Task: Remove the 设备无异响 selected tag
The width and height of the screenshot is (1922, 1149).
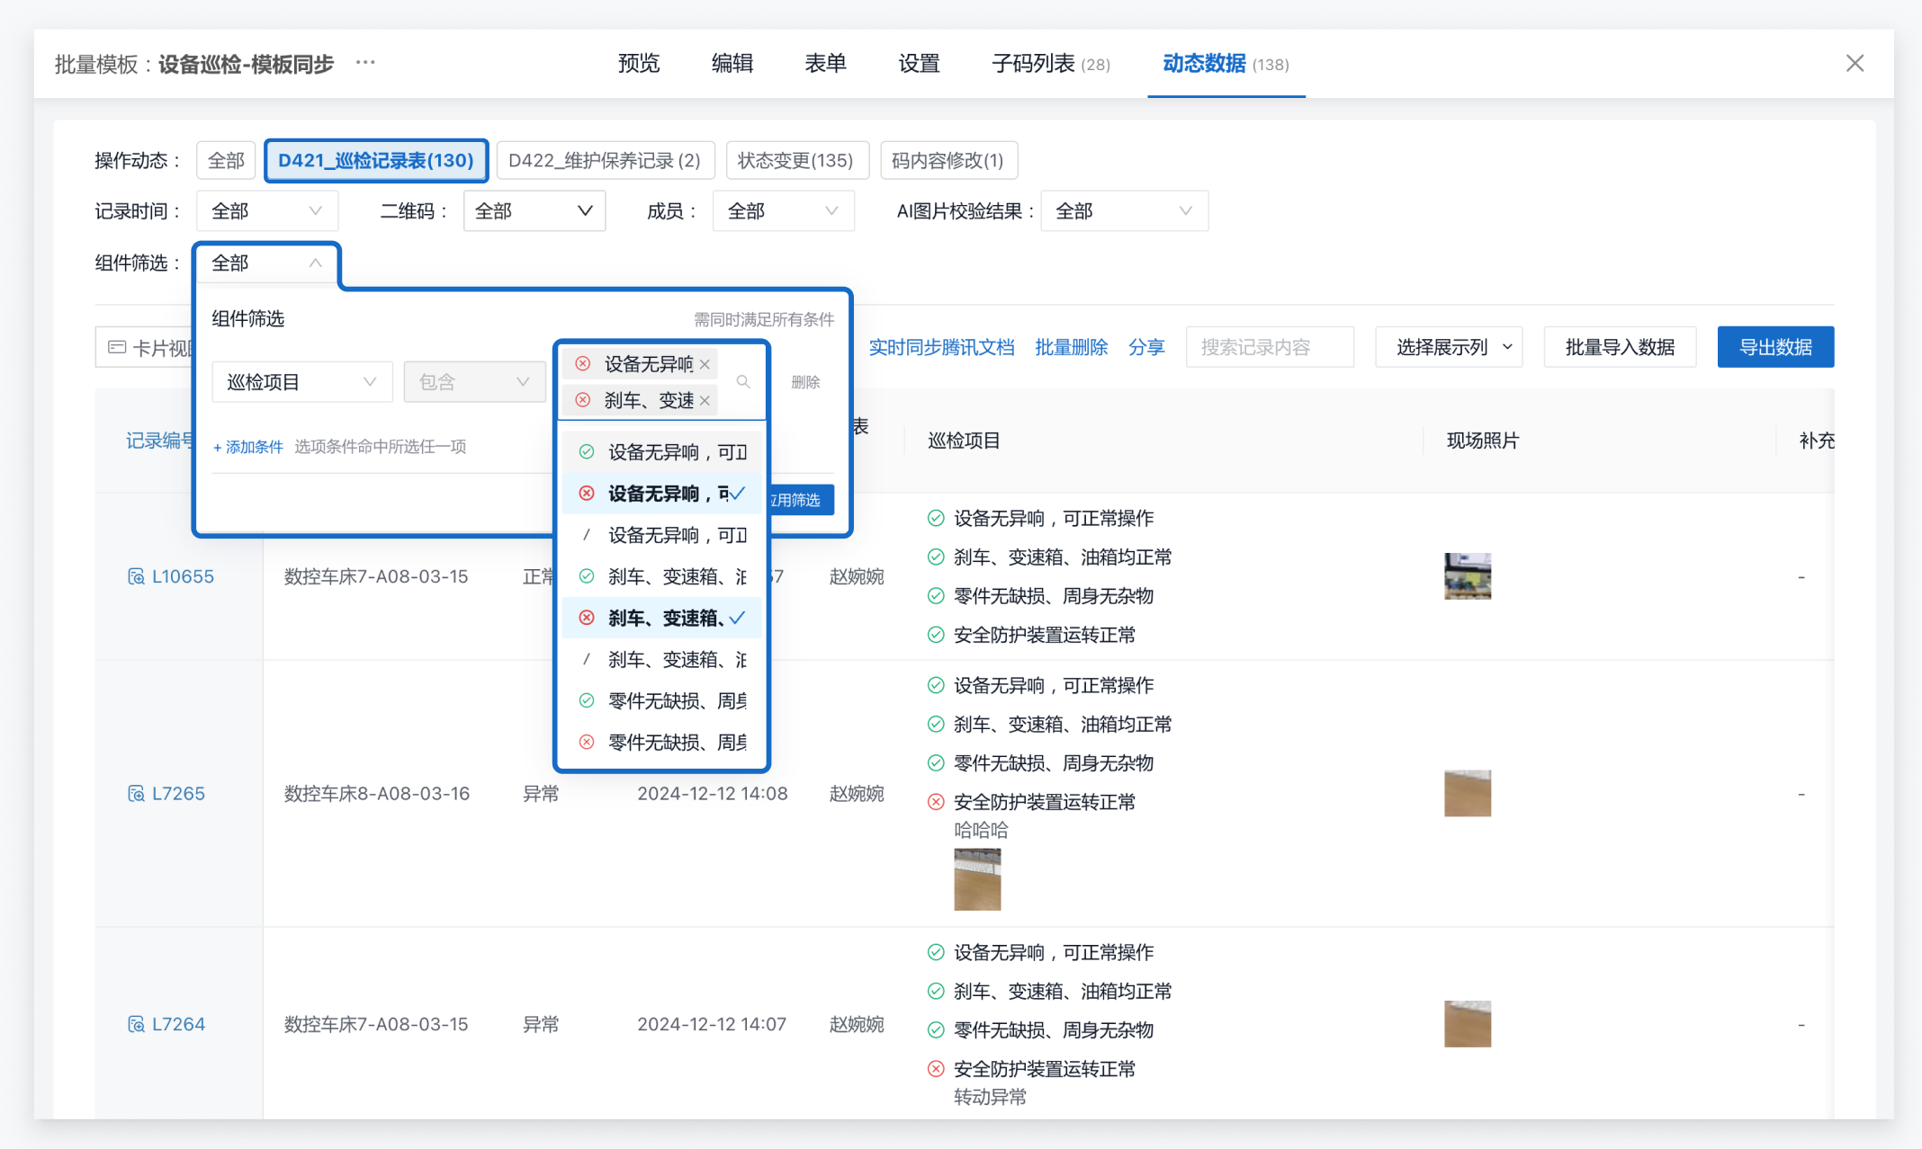Action: [705, 364]
